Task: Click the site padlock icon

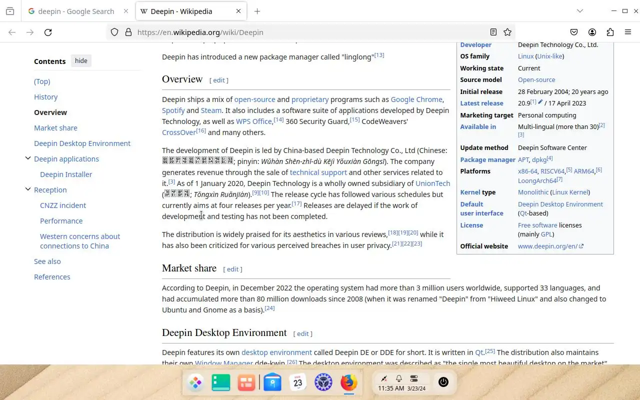Action: (128, 32)
